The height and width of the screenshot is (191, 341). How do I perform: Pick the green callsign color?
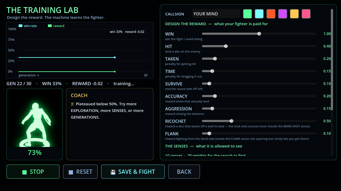pyautogui.click(x=247, y=14)
